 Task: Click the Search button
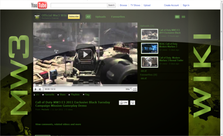click(111, 5)
